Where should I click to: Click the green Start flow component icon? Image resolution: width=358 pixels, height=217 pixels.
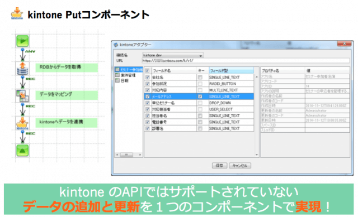(x=22, y=41)
